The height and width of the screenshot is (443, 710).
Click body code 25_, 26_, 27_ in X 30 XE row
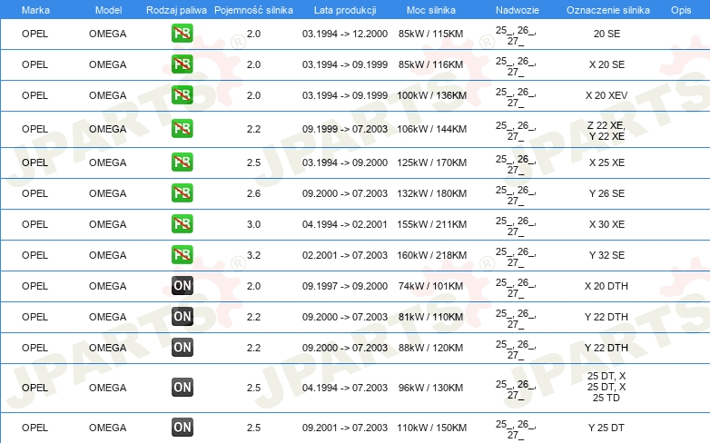[x=516, y=226]
